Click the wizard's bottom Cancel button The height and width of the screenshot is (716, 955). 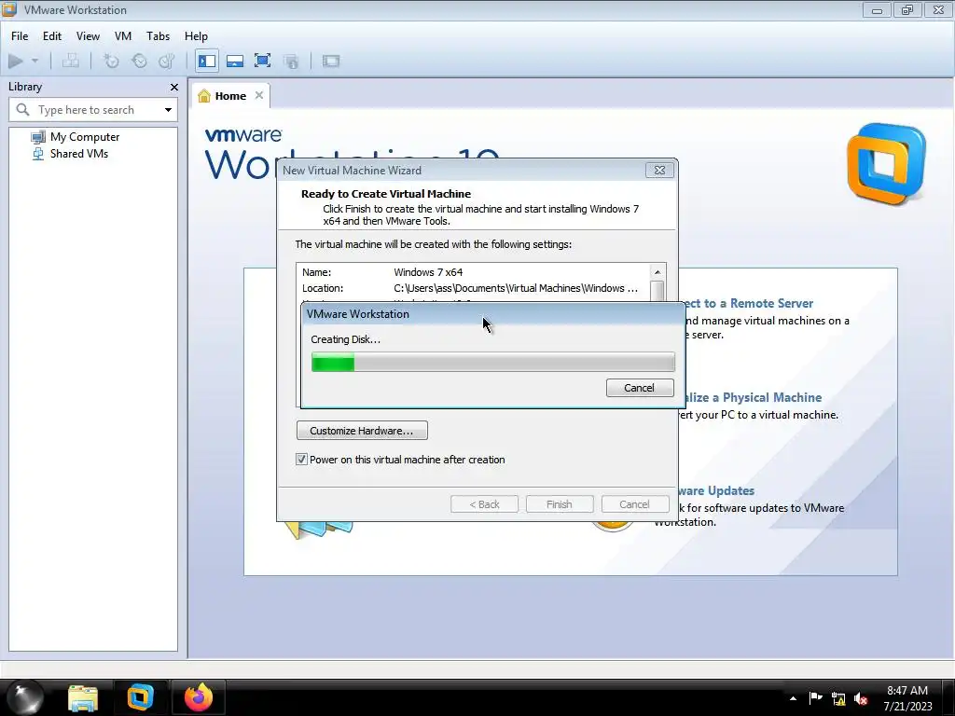pos(634,504)
